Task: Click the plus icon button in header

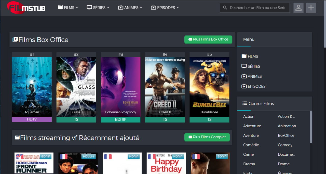Action: coord(311,8)
